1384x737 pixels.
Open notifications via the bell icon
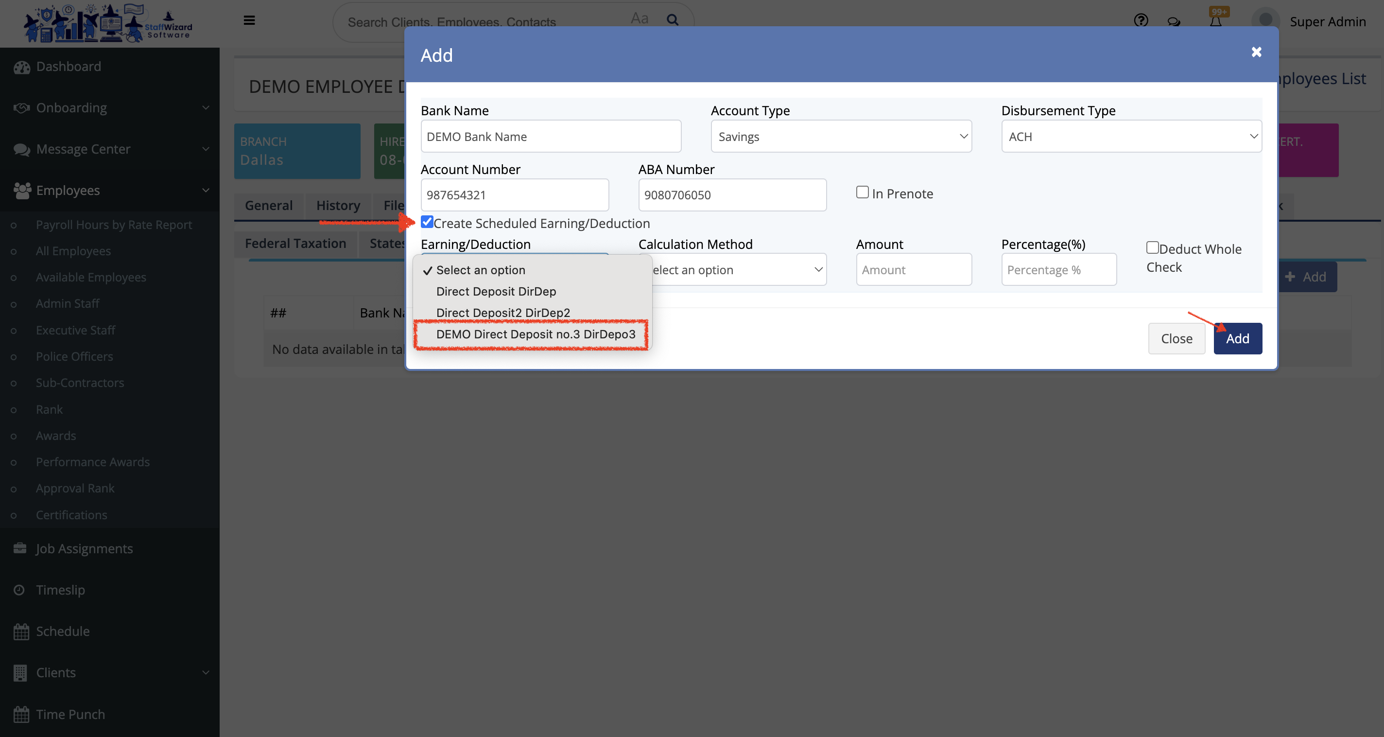[x=1216, y=20]
